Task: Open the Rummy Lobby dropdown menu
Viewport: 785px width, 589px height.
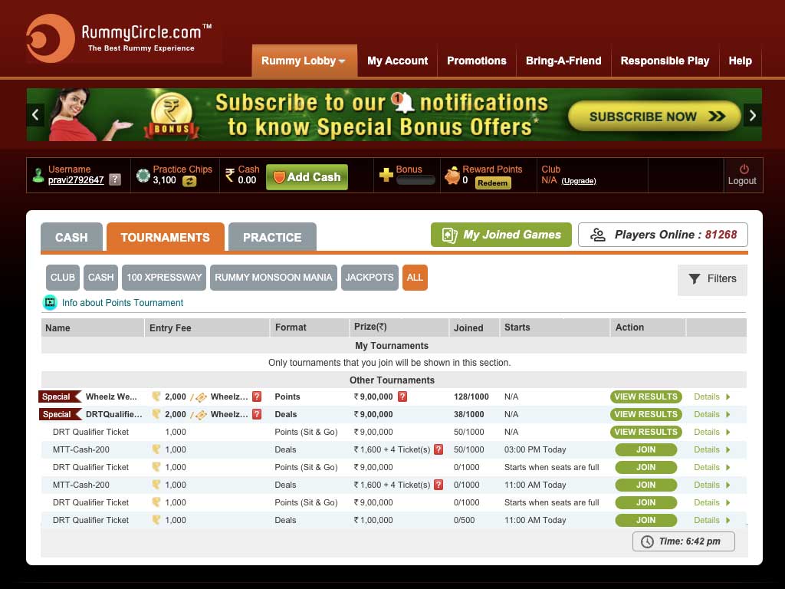Action: pos(304,61)
